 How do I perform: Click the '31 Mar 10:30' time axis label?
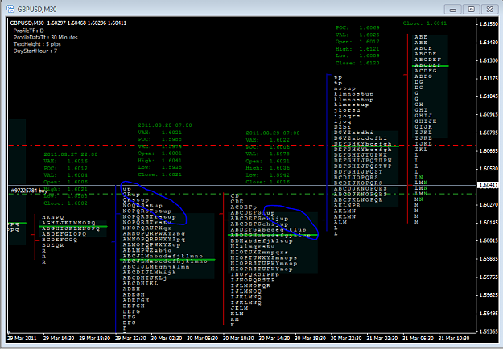pyautogui.click(x=454, y=338)
